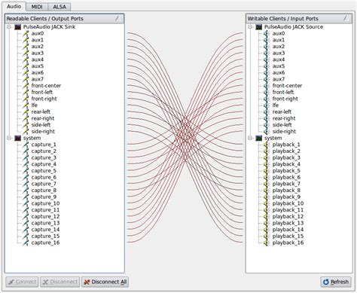Click the capture_5 port plug icon
The image size is (357, 293).
click(x=26, y=171)
